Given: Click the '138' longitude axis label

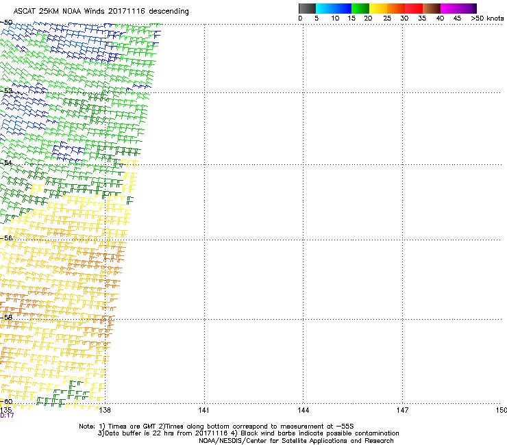Looking at the screenshot, I should pos(105,410).
